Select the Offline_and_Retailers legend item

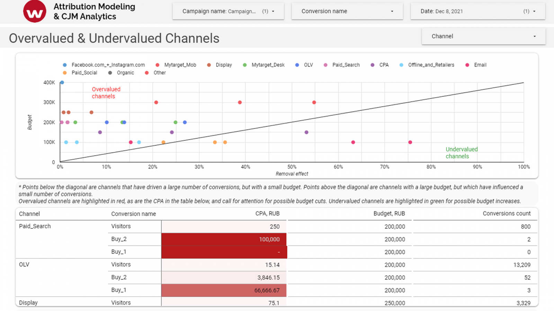[431, 65]
